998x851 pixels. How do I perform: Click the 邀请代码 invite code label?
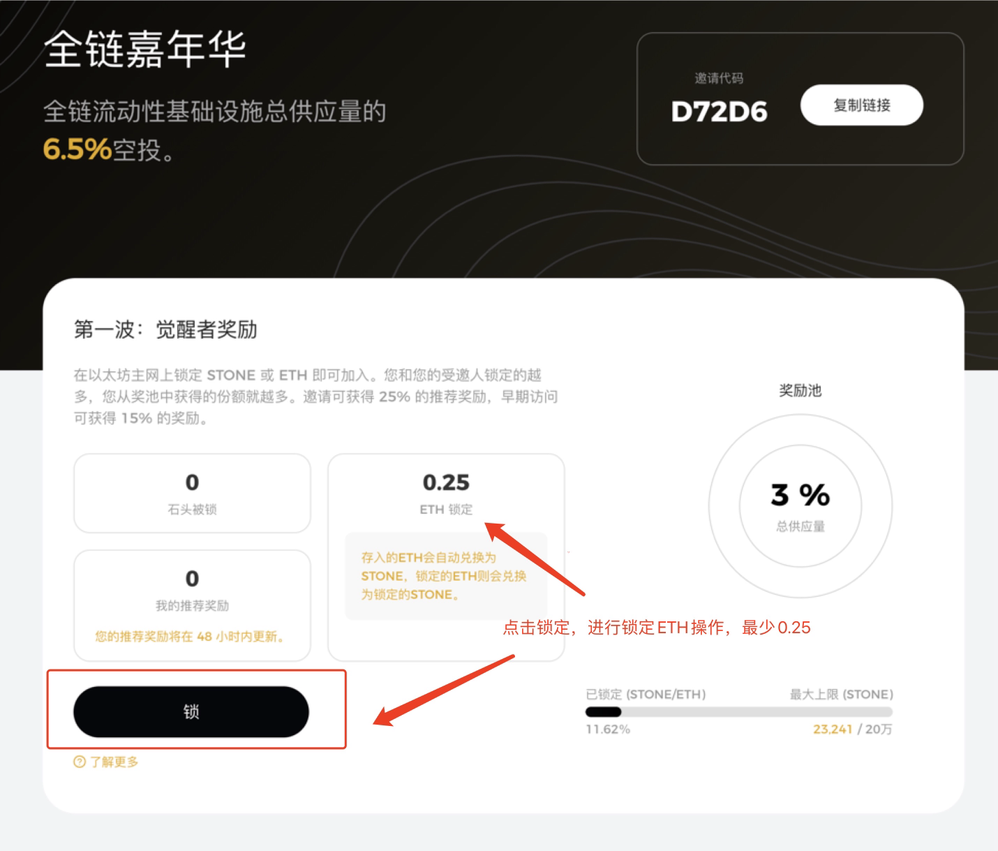[x=719, y=78]
